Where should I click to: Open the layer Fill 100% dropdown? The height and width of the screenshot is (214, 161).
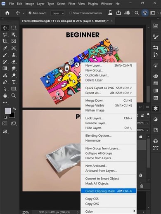coord(147,130)
